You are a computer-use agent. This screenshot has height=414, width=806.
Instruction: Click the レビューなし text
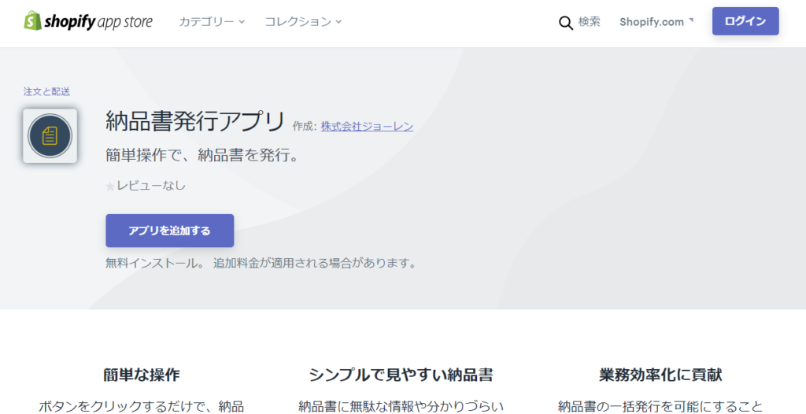151,186
